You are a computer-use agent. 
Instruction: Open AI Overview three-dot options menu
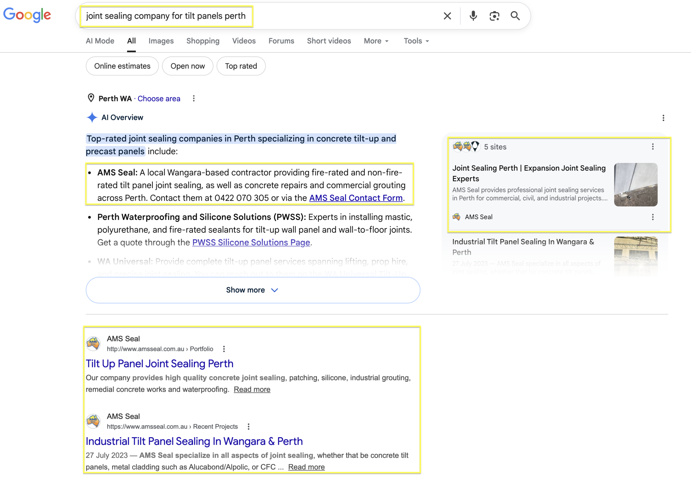[x=663, y=118]
